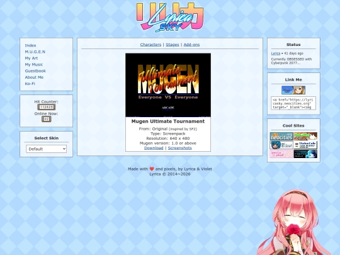340x255 pixels.
Task: Open the About Me page
Action: point(34,77)
